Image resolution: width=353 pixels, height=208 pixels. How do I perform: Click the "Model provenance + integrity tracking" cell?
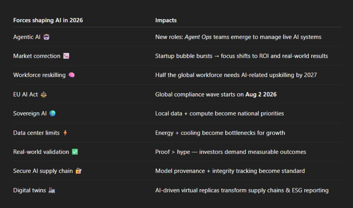tap(230, 171)
